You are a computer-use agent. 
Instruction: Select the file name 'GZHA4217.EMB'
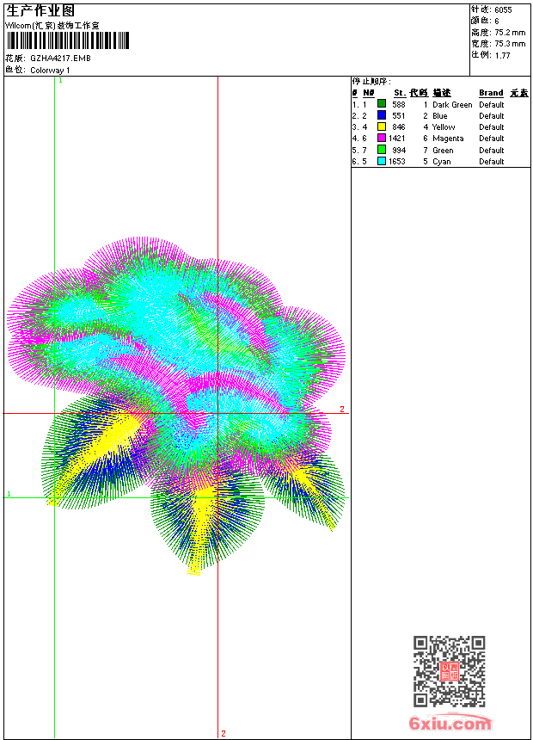(x=60, y=58)
